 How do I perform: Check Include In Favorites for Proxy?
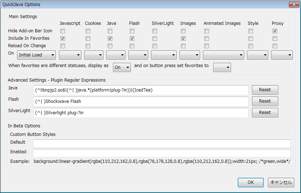tap(275, 39)
